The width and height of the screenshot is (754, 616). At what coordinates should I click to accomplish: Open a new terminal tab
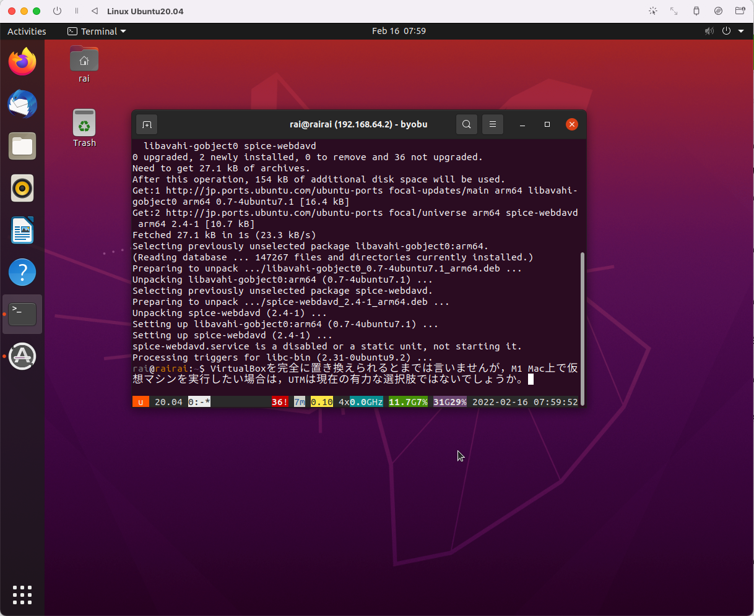[147, 124]
